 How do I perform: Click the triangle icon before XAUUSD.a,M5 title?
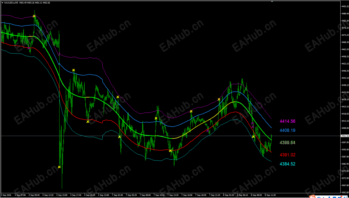click(2, 3)
